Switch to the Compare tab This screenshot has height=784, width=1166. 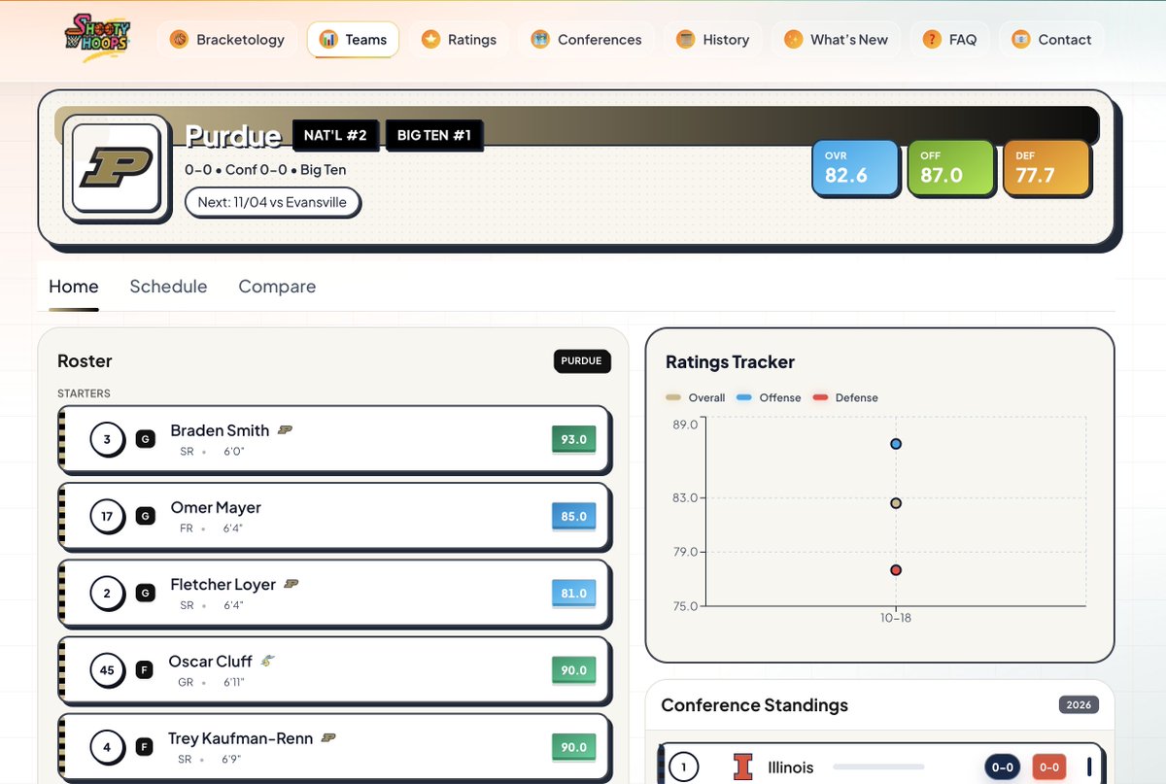pos(277,287)
